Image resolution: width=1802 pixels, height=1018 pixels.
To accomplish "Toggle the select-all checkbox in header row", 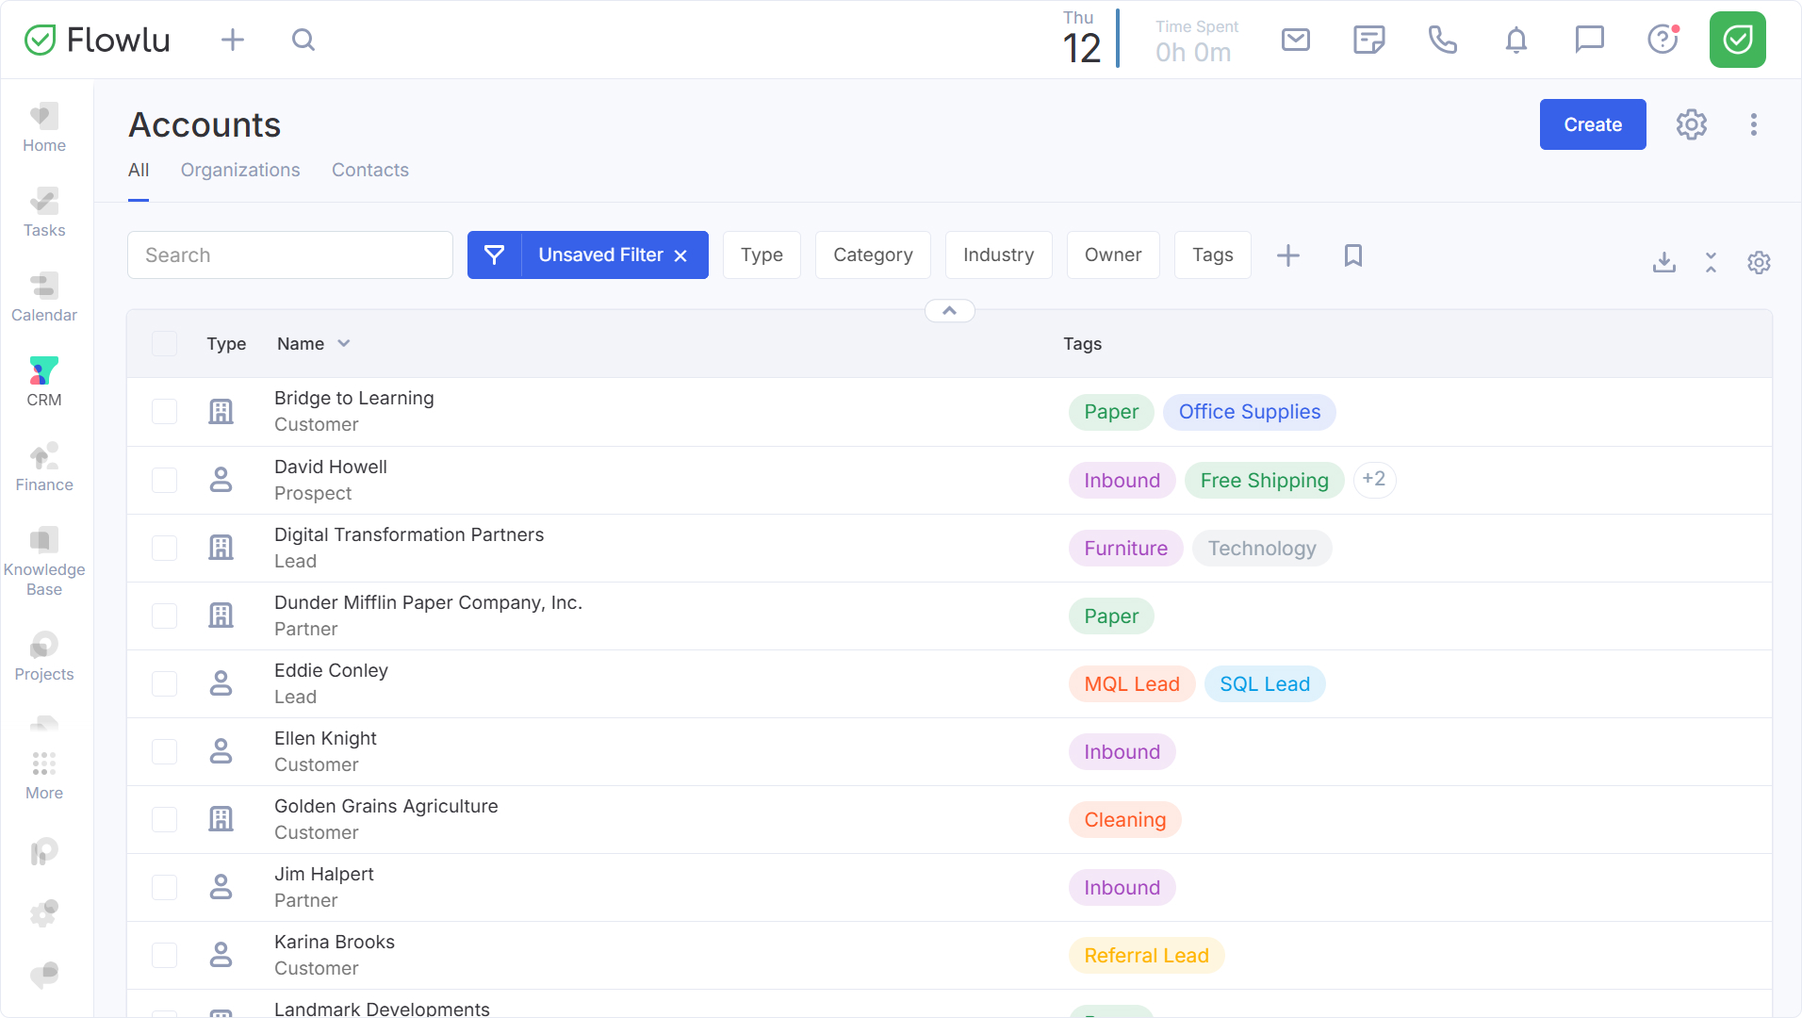I will [x=165, y=344].
